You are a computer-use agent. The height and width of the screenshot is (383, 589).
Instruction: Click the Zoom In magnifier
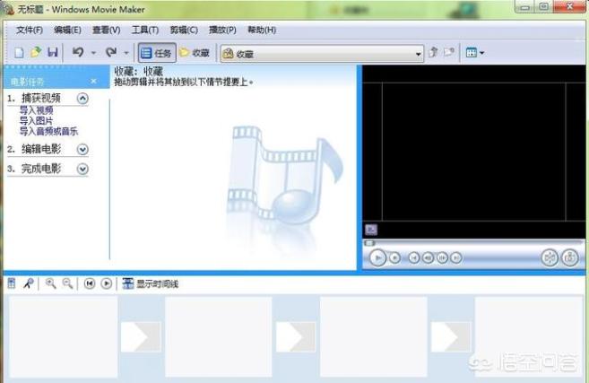(51, 283)
